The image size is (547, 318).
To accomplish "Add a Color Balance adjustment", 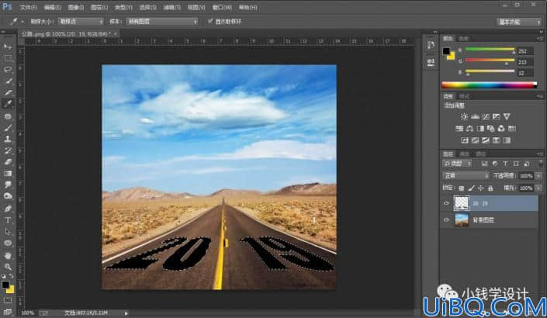I will 469,129.
